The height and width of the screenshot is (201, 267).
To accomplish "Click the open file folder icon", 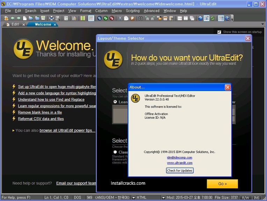I will click(31, 18).
